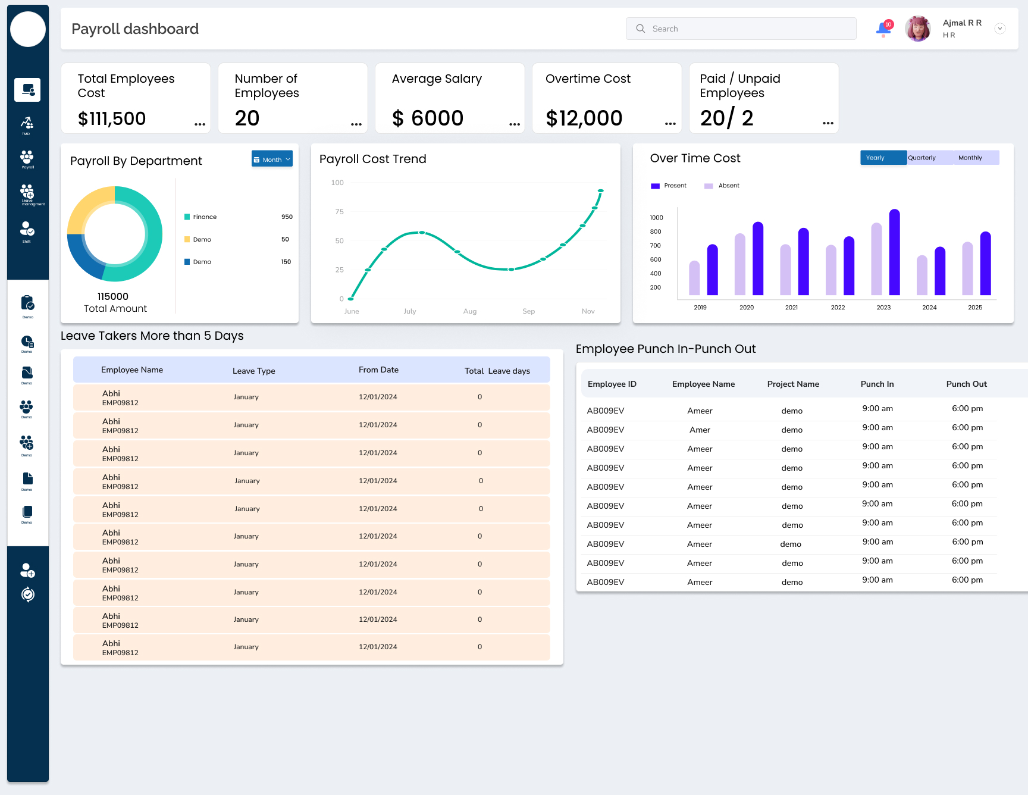
Task: Toggle the blue Demo legend entry
Action: coord(198,262)
